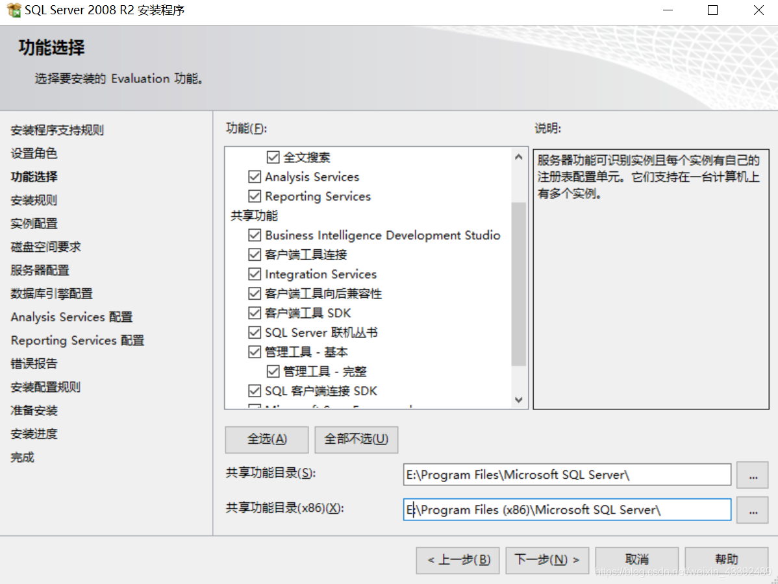
Task: Browse for x86 shared feature directory
Action: (x=753, y=509)
